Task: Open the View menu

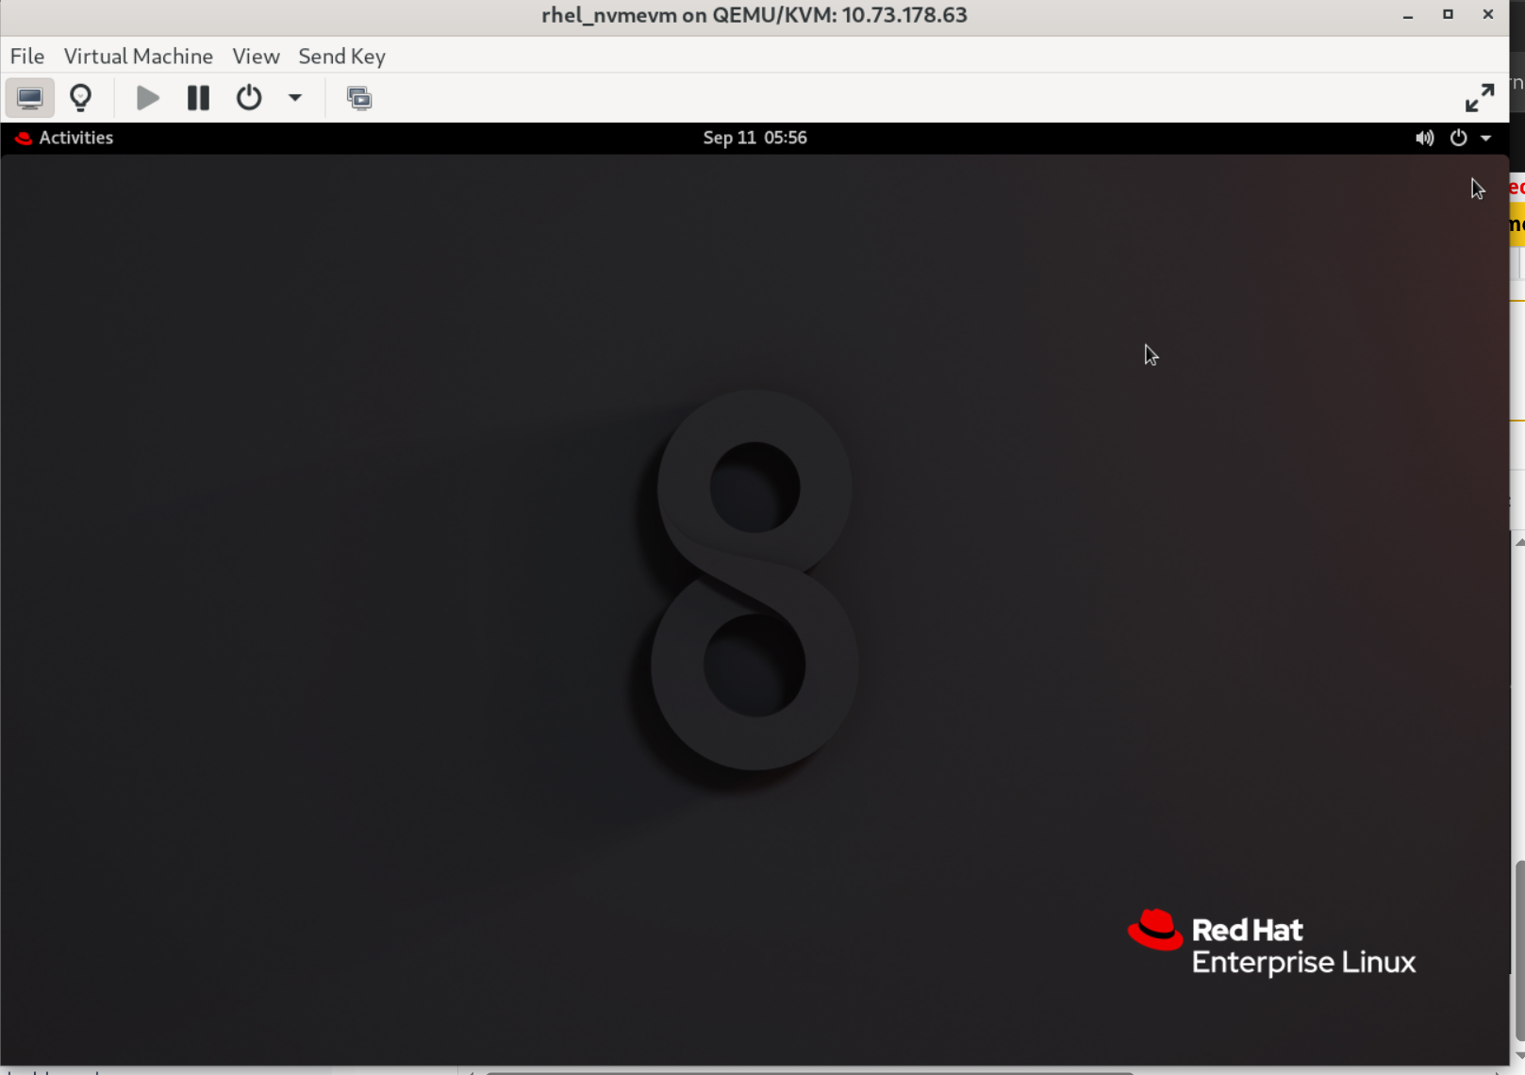Action: click(256, 57)
